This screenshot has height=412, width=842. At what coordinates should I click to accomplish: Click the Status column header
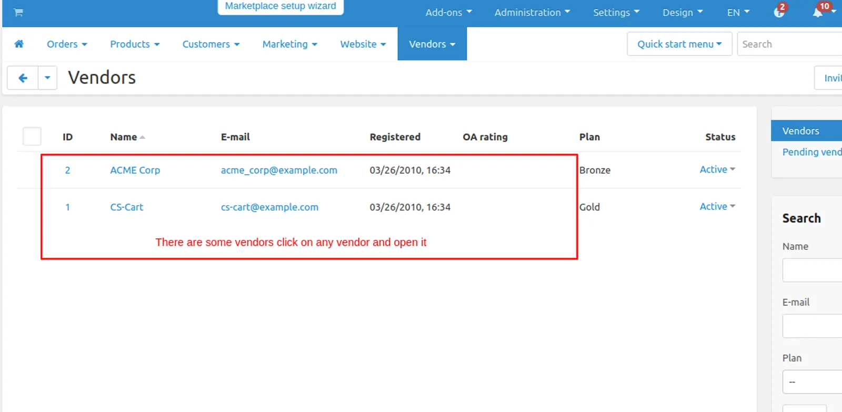[720, 137]
